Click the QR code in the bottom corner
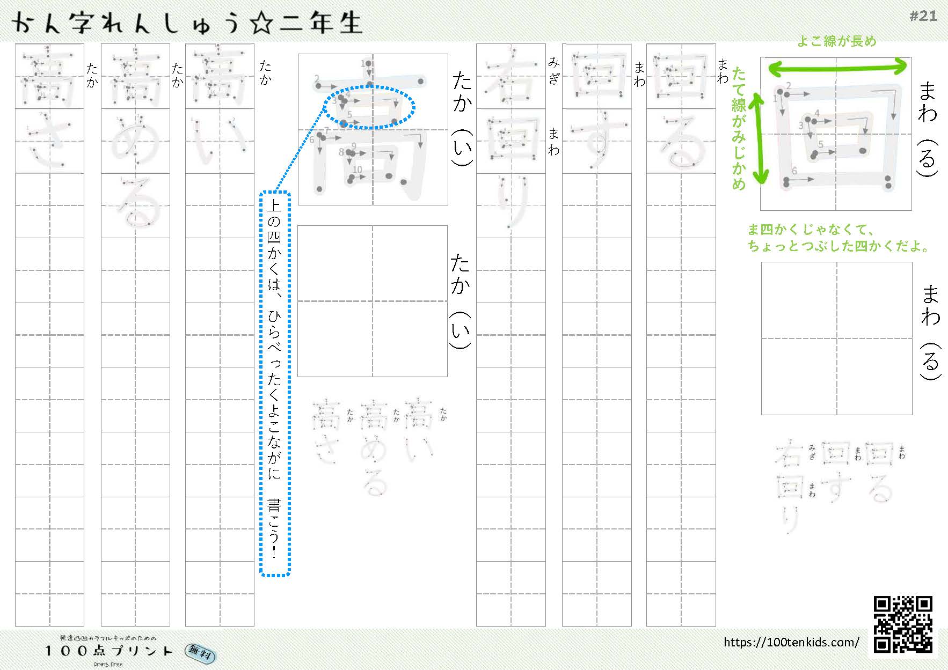This screenshot has width=948, height=670. click(903, 624)
